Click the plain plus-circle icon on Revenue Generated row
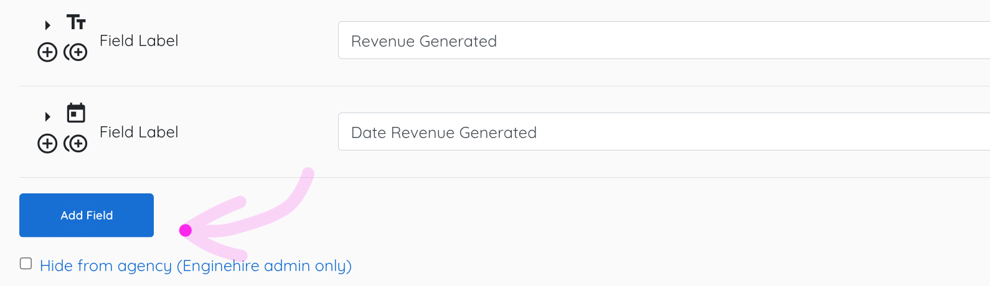This screenshot has height=286, width=990. point(47,52)
